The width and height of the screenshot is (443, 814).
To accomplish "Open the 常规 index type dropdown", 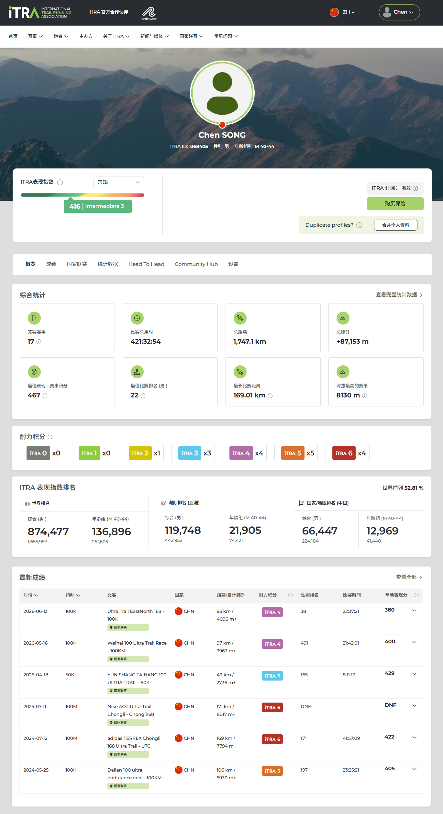I will (x=118, y=182).
